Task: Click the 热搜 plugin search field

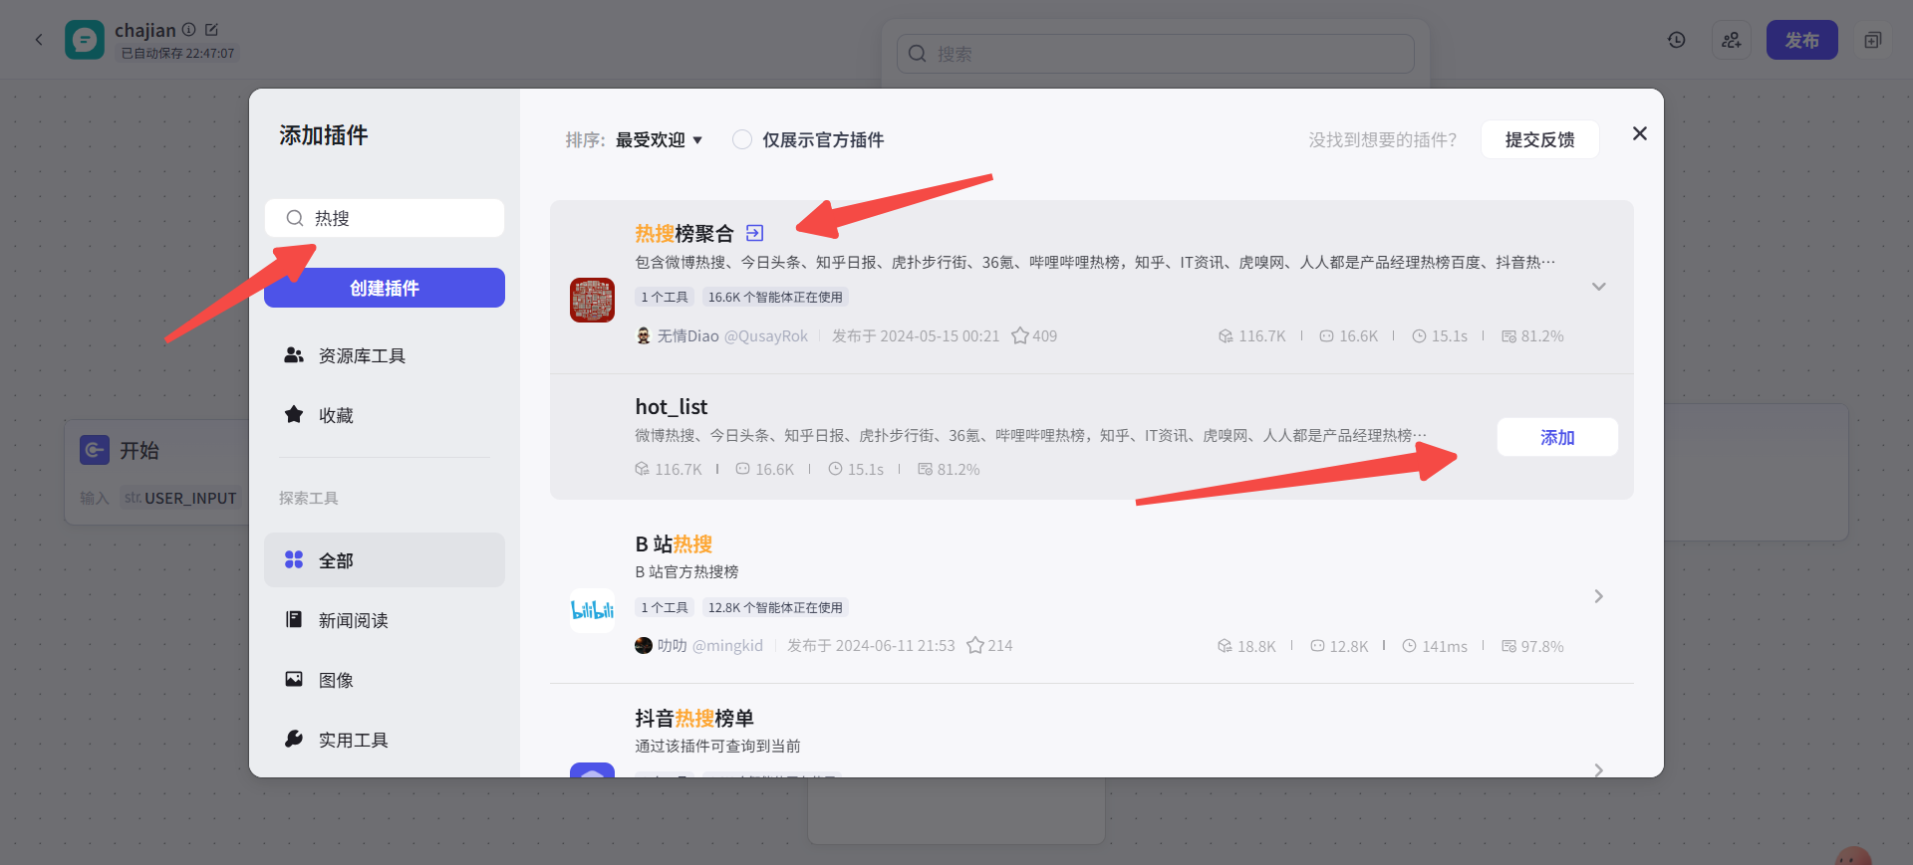Action: 385,218
